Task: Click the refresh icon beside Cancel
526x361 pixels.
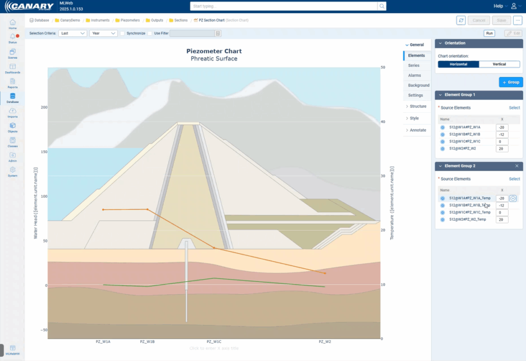Action: (x=461, y=20)
